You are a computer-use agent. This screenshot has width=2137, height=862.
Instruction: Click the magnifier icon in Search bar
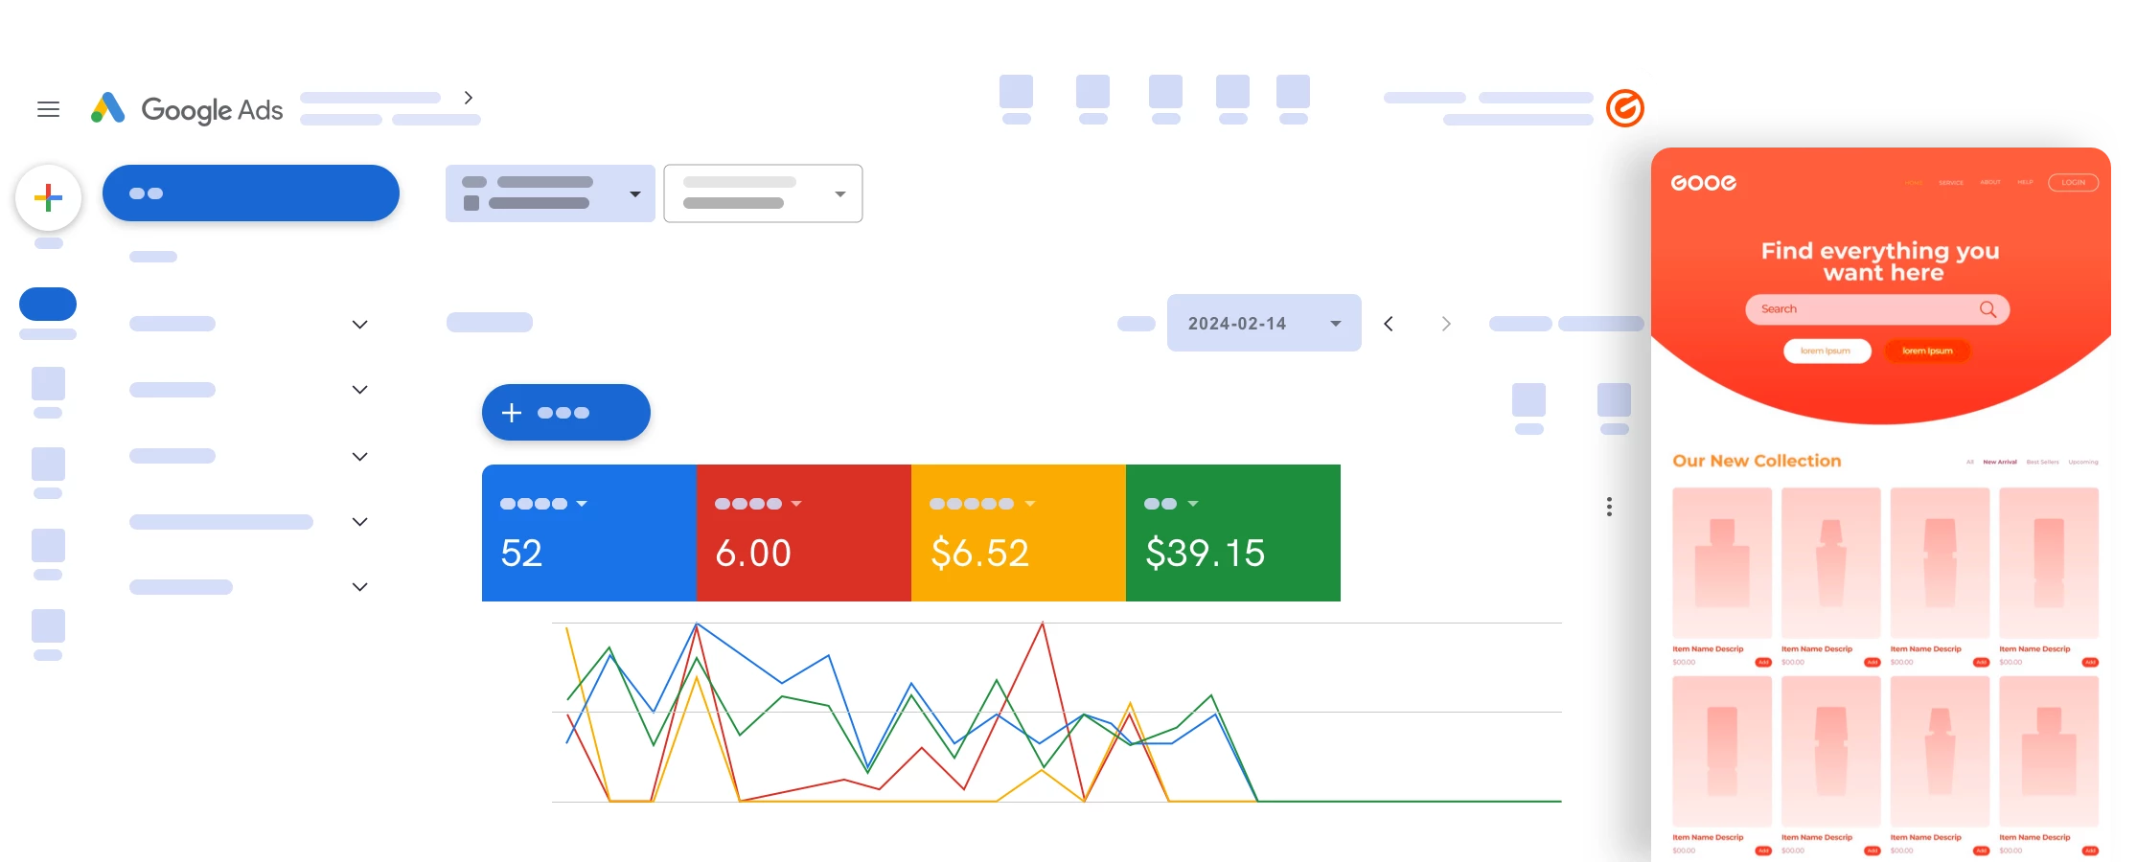(1988, 309)
